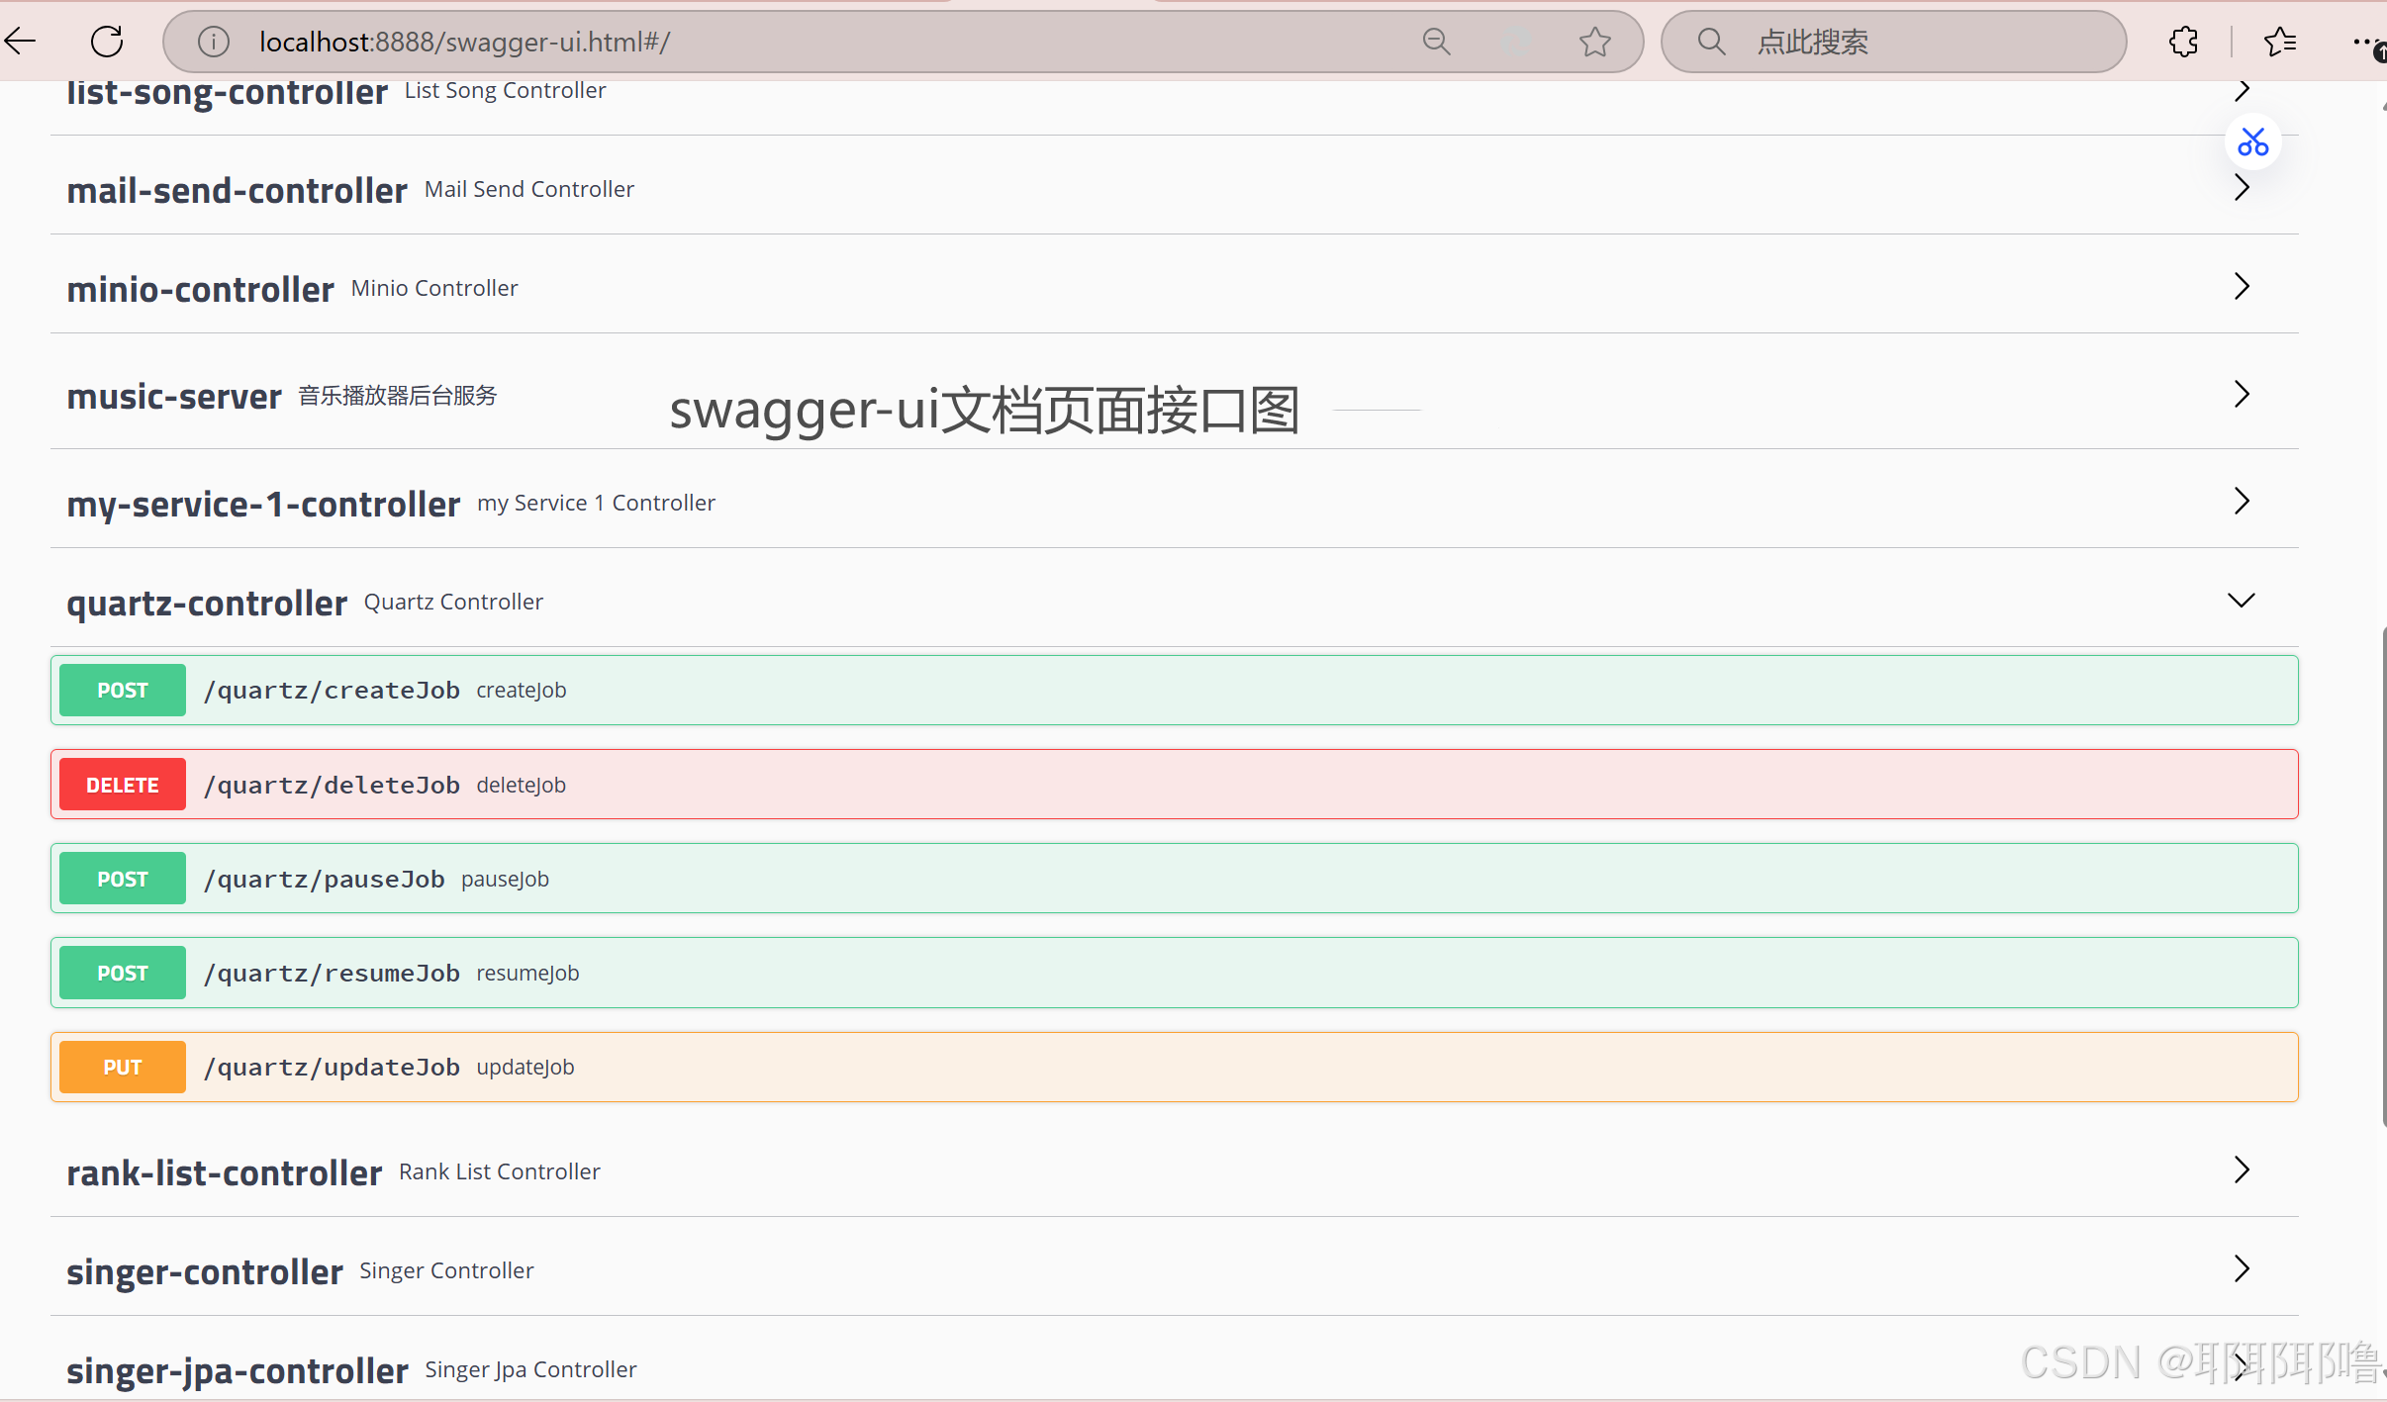2387x1402 pixels.
Task: Reload the swagger-ui page
Action: (x=107, y=42)
